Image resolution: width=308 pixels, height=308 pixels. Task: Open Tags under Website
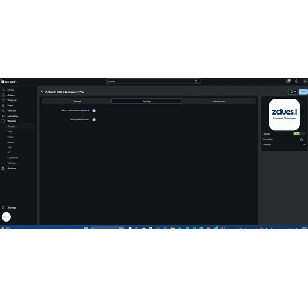click(9, 148)
